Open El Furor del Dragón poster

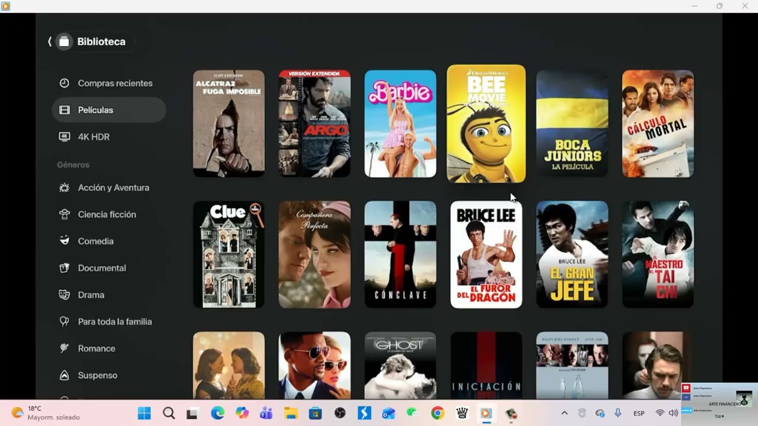point(486,254)
